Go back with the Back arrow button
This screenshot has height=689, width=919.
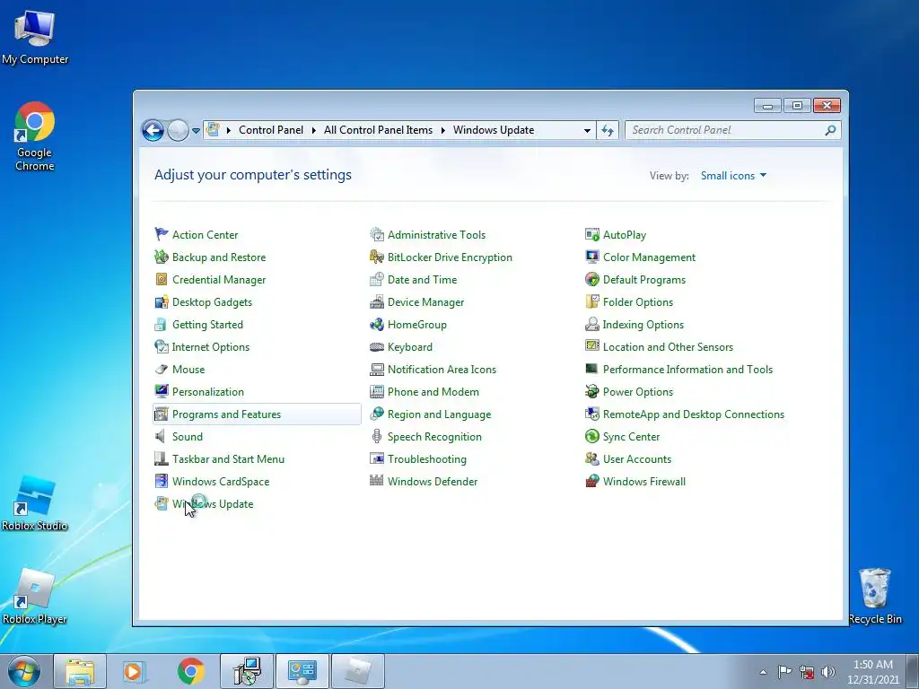tap(153, 130)
